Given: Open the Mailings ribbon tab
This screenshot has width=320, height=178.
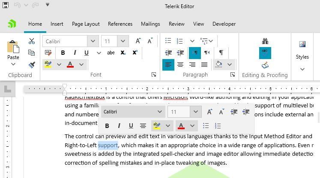Looking at the screenshot, I should [150, 24].
